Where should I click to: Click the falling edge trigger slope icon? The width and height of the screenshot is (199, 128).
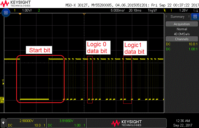click(x=165, y=10)
